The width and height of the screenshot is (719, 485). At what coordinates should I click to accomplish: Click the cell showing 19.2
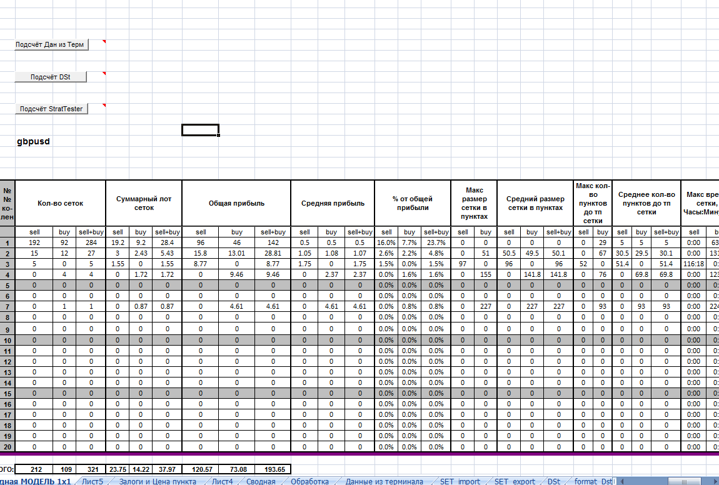[x=118, y=242]
